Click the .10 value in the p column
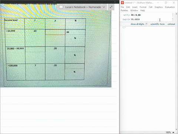178x134 pixels. click(55, 65)
